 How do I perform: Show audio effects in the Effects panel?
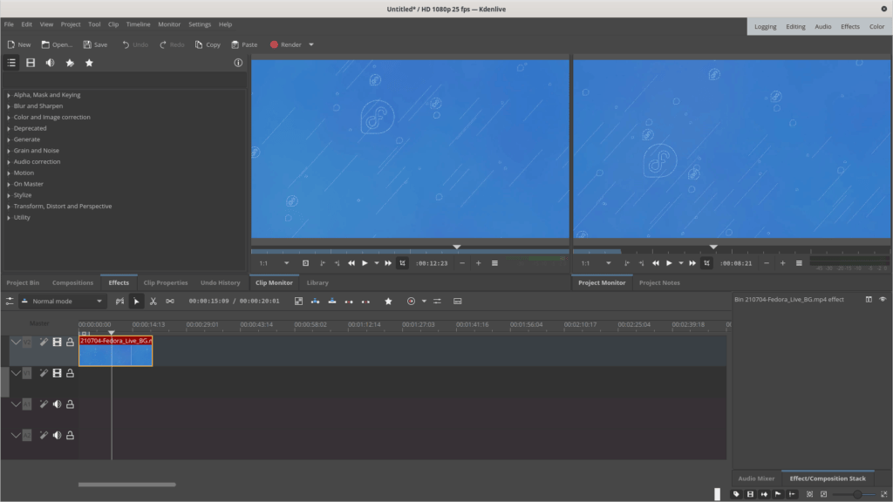[50, 63]
